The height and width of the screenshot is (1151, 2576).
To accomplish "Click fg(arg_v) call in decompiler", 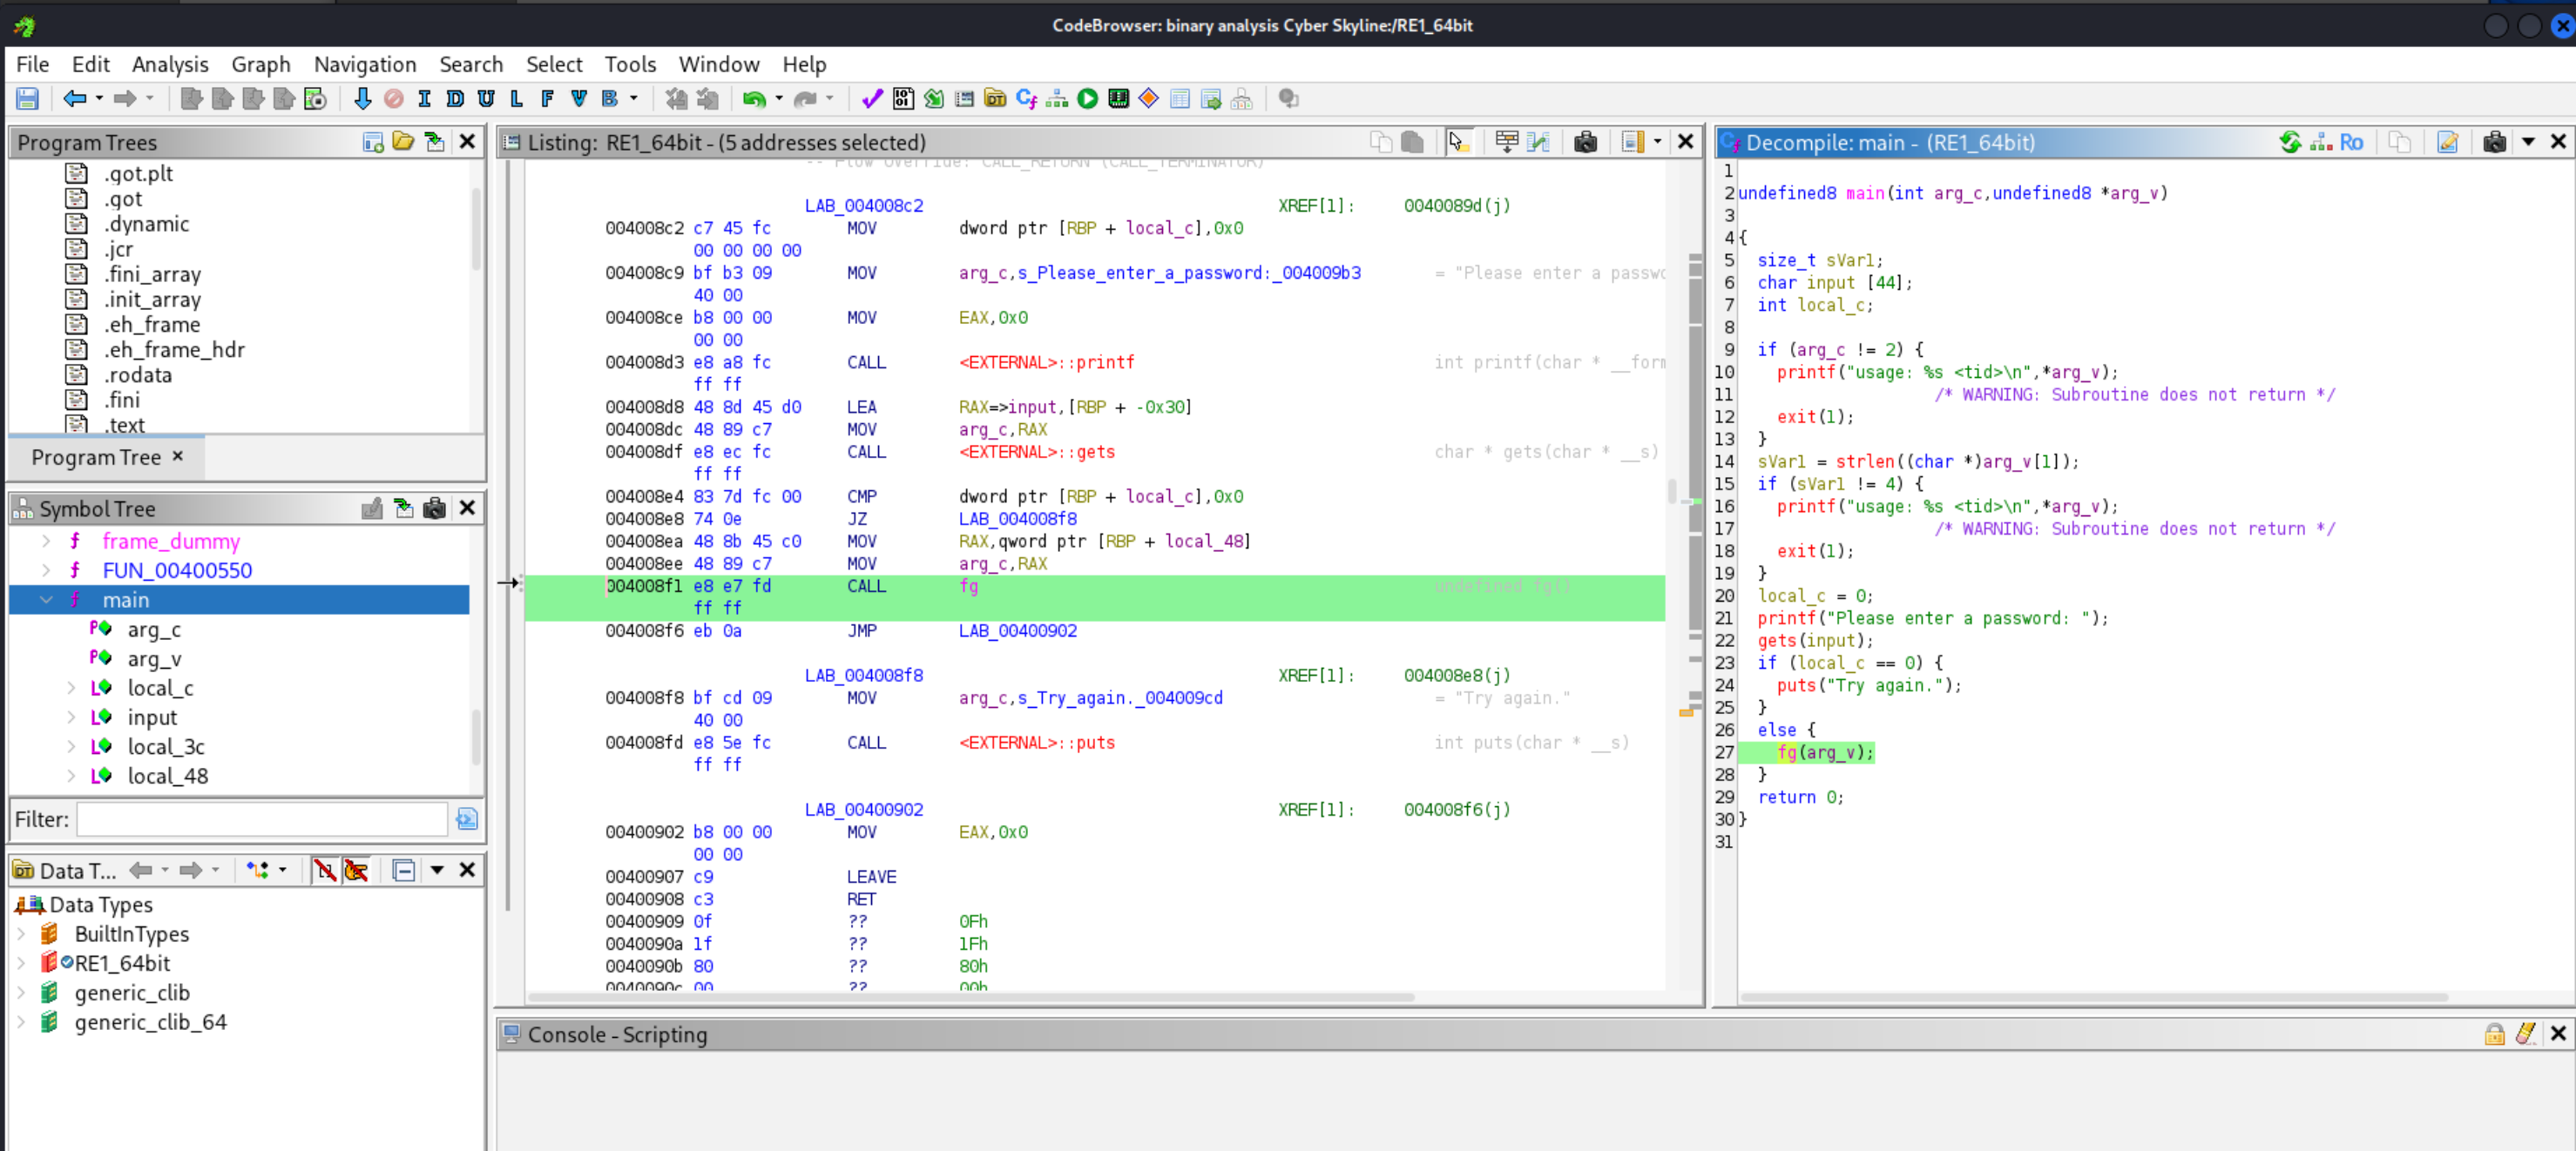I will click(x=1824, y=751).
